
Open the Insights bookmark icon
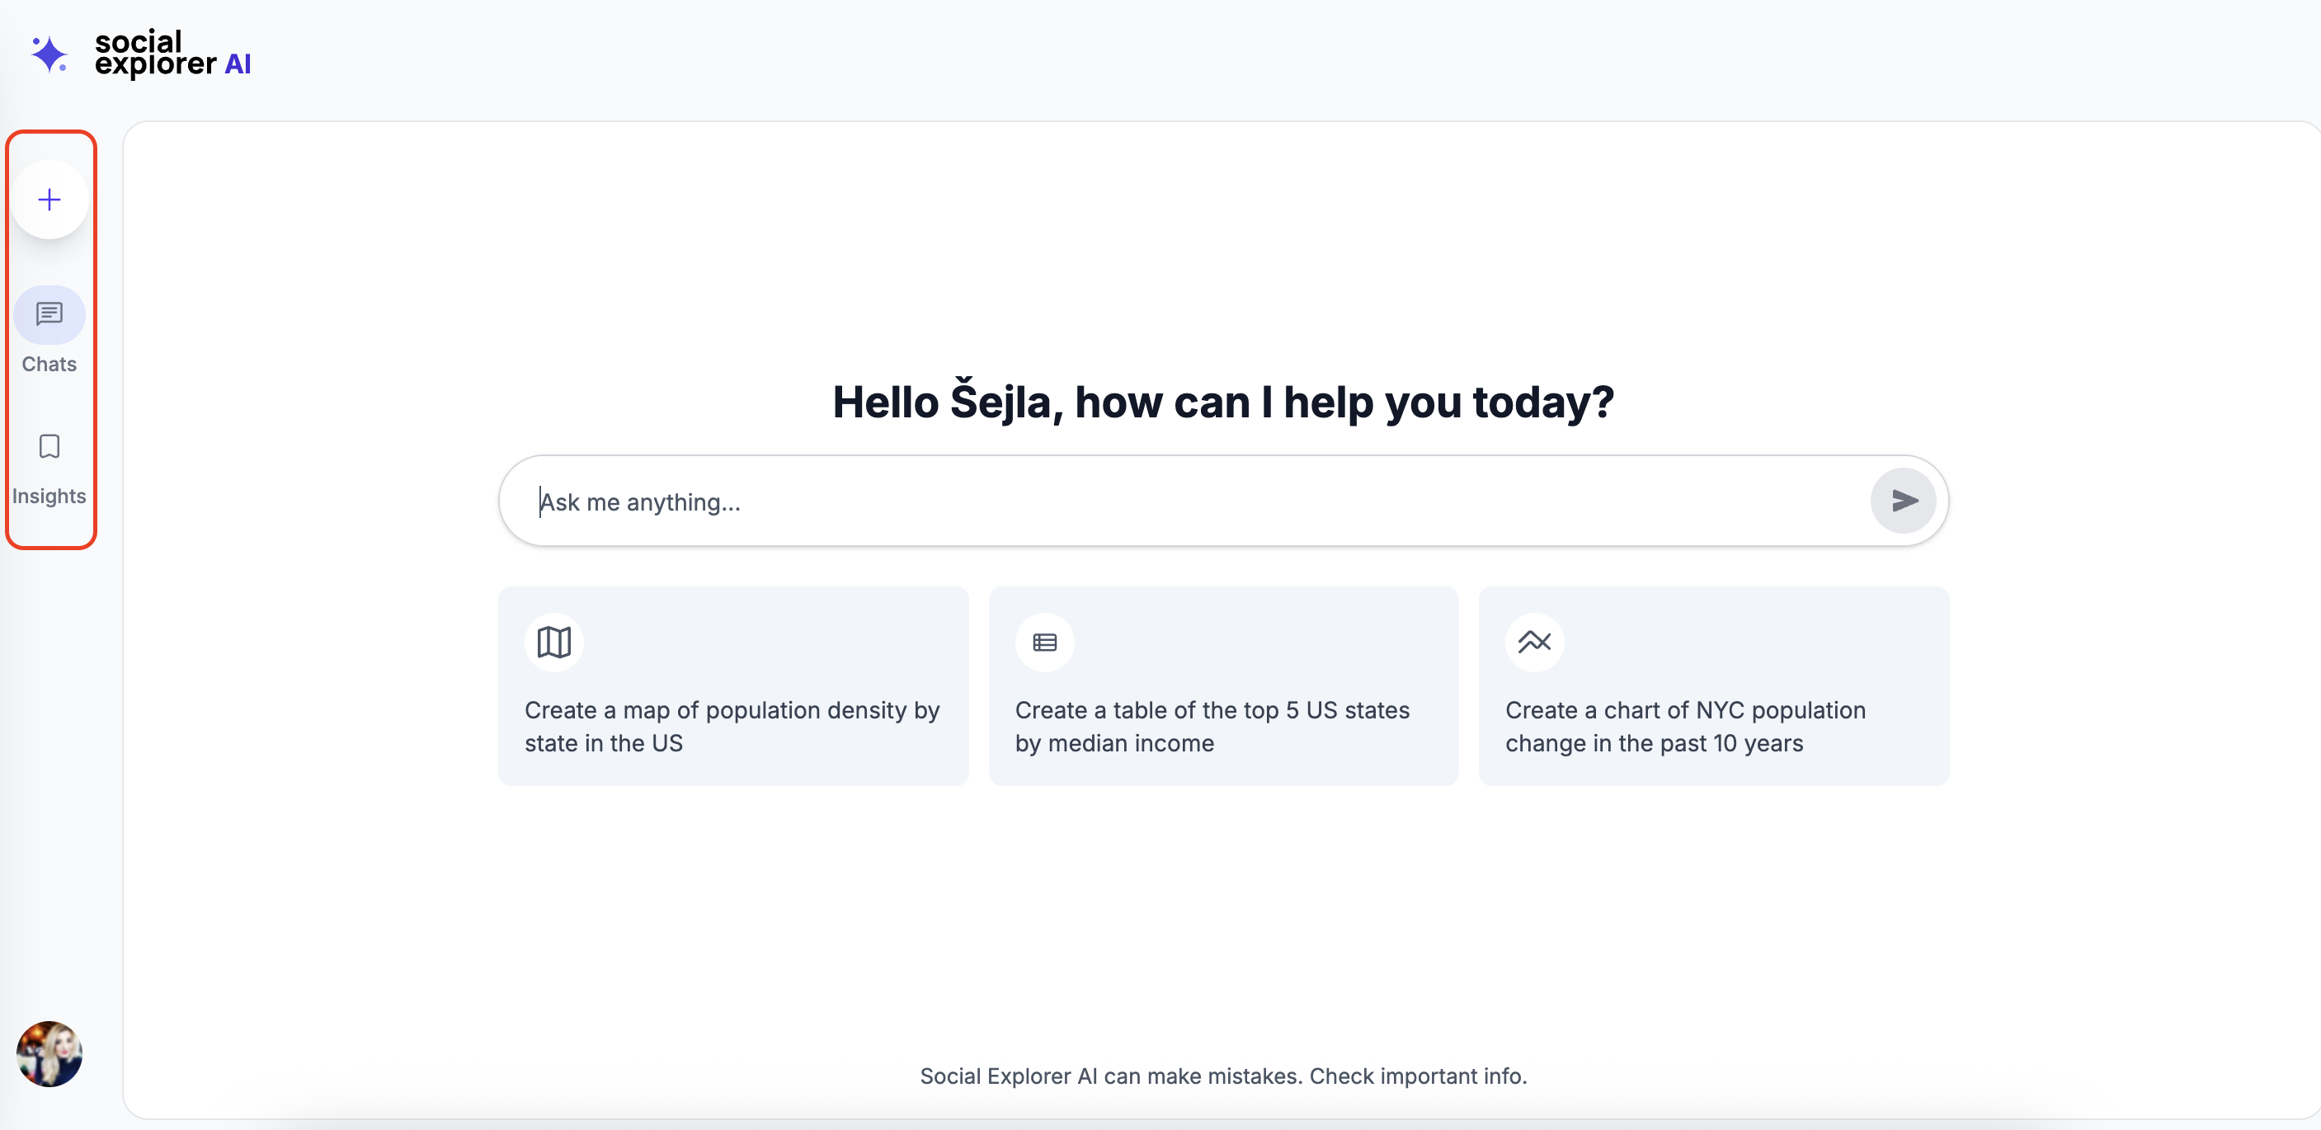49,446
